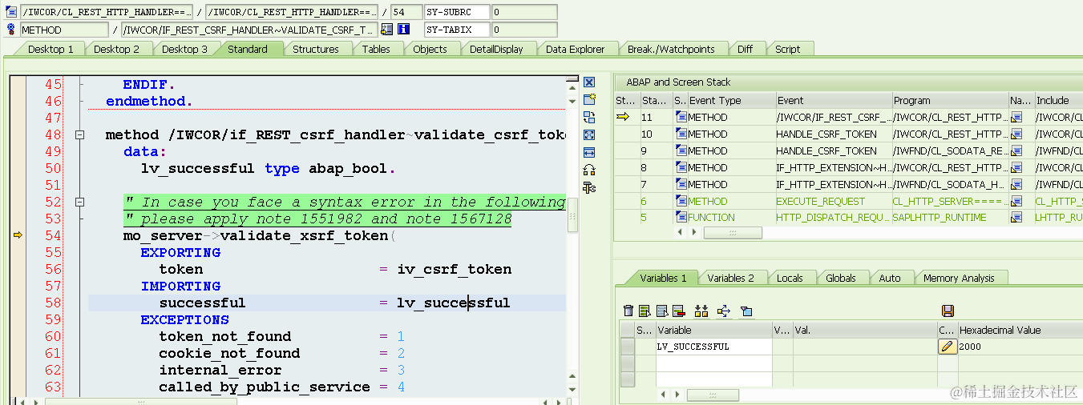Click line 58 lv_successful in the code
The height and width of the screenshot is (405, 1083).
tap(454, 303)
